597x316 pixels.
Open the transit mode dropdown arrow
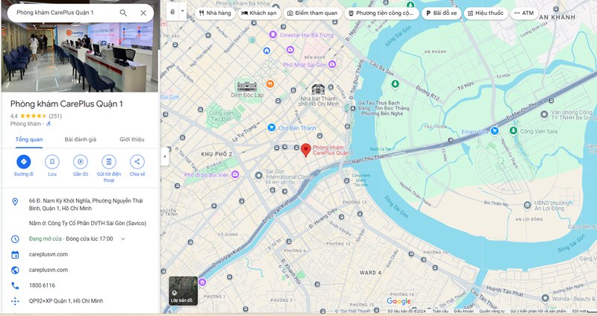181,13
